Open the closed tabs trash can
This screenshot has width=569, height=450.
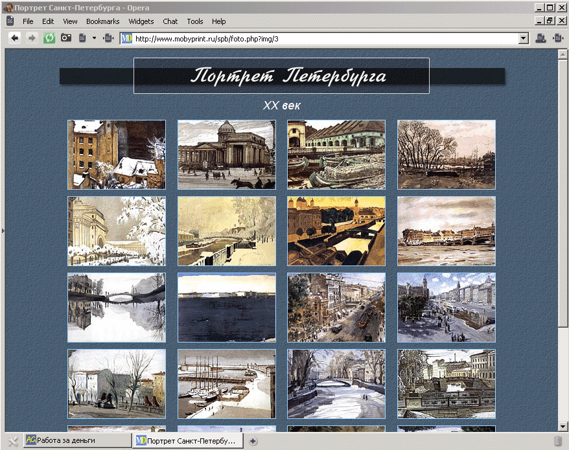[x=558, y=440]
